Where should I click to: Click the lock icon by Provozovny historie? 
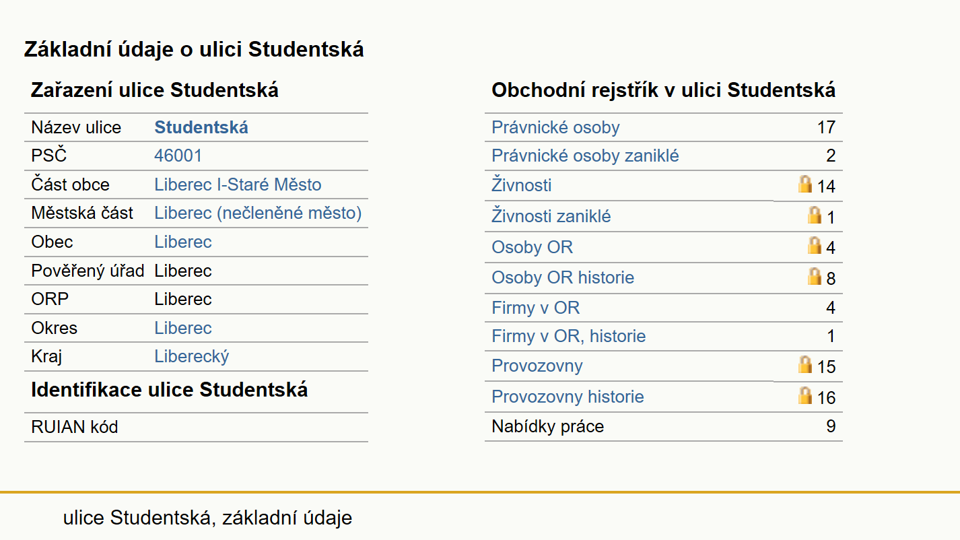804,395
